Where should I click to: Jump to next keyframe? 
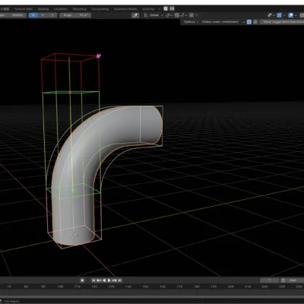(x=115, y=280)
